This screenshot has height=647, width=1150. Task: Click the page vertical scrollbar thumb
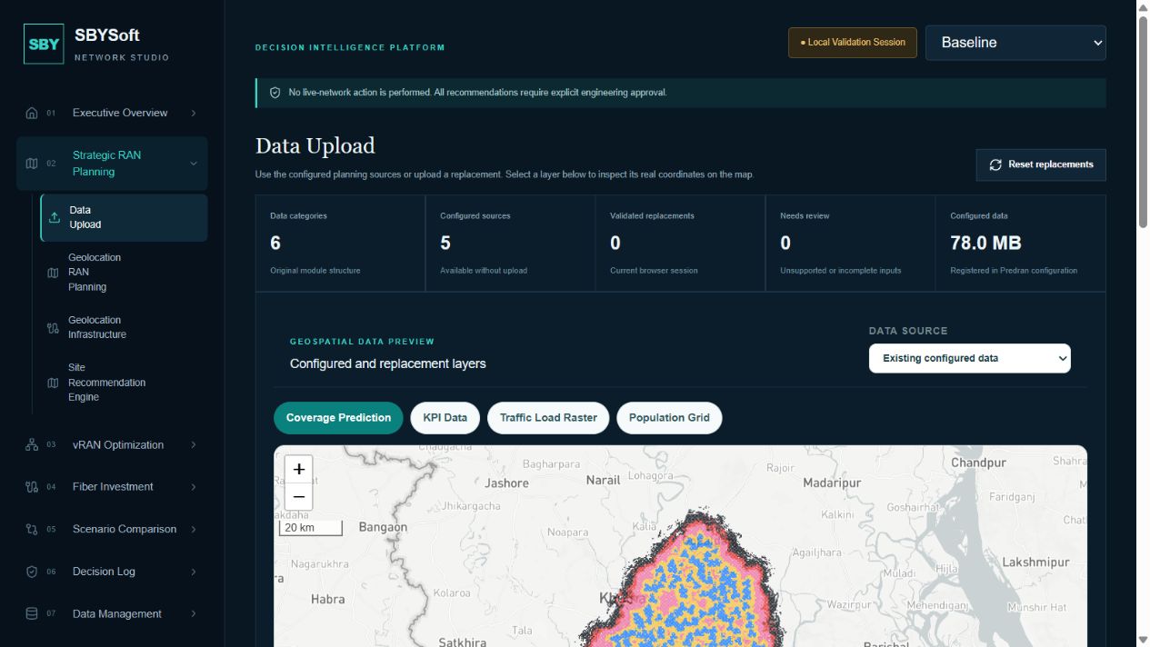[x=1144, y=123]
